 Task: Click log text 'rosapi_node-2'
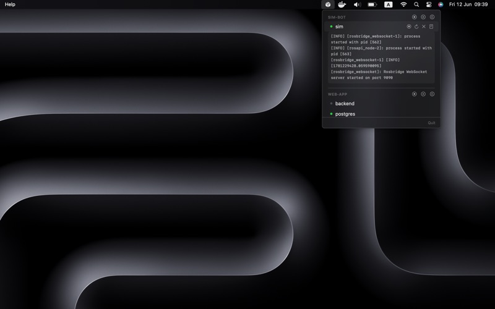click(x=364, y=48)
